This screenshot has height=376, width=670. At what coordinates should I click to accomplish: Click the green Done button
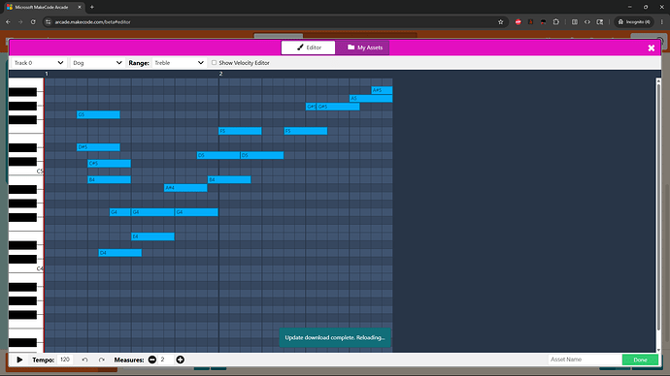click(x=640, y=360)
